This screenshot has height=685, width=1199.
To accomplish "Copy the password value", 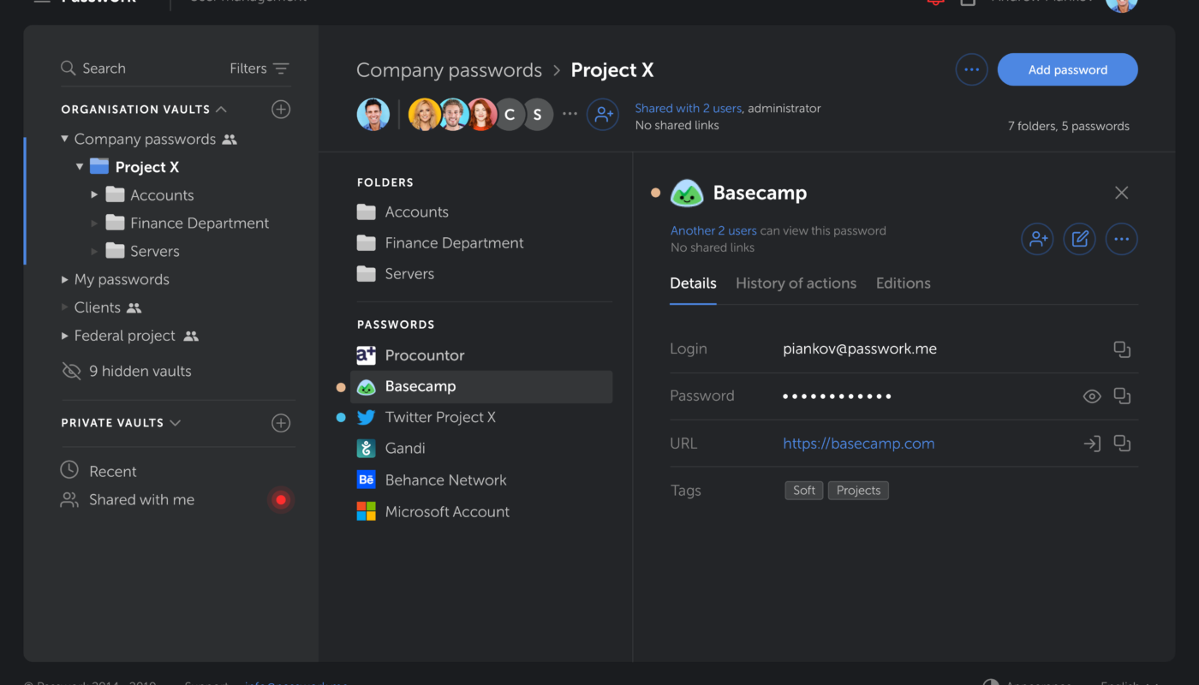I will (1122, 396).
